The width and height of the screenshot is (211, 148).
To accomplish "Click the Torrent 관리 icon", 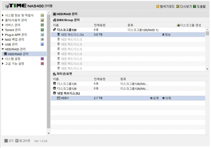I will pyautogui.click(x=42, y=30).
